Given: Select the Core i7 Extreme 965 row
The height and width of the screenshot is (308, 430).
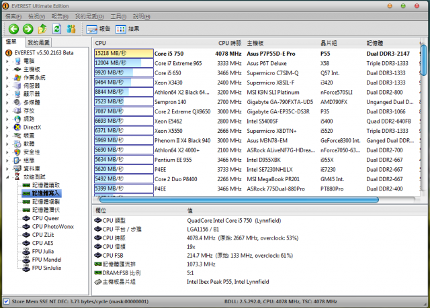Looking at the screenshot, I should [257, 63].
